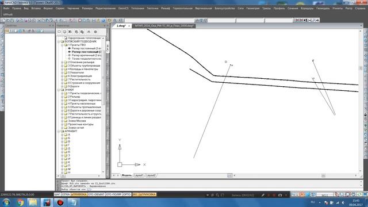
Task: Open the Вставка menu
Action: 36,8
